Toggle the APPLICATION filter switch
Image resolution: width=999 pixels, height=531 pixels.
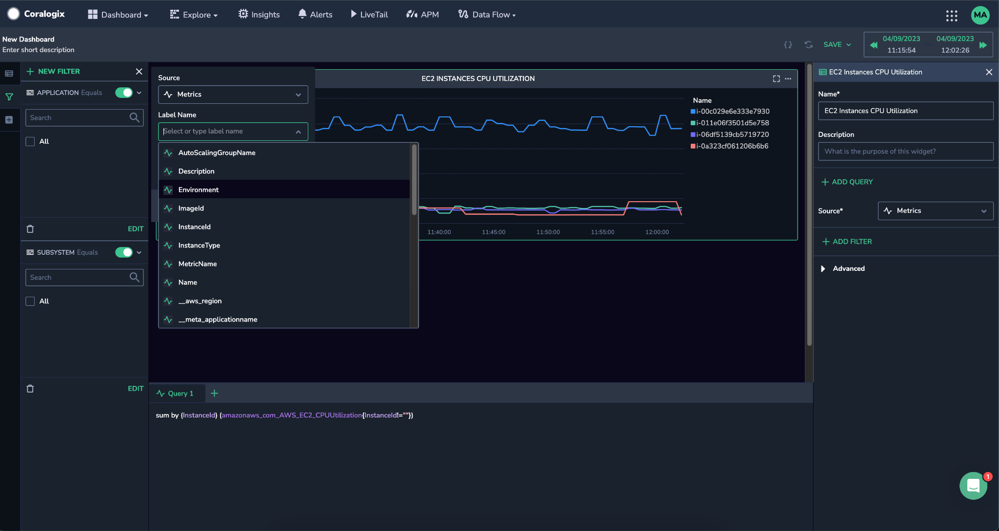[124, 93]
